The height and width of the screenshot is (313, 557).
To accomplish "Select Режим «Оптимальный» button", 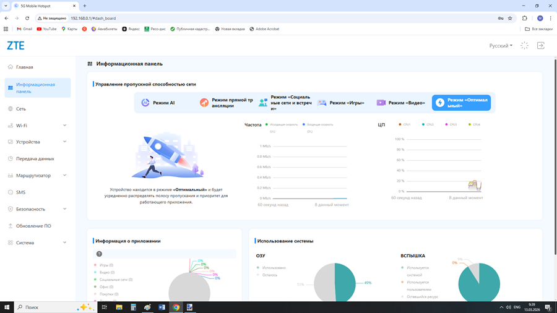I will [x=461, y=103].
